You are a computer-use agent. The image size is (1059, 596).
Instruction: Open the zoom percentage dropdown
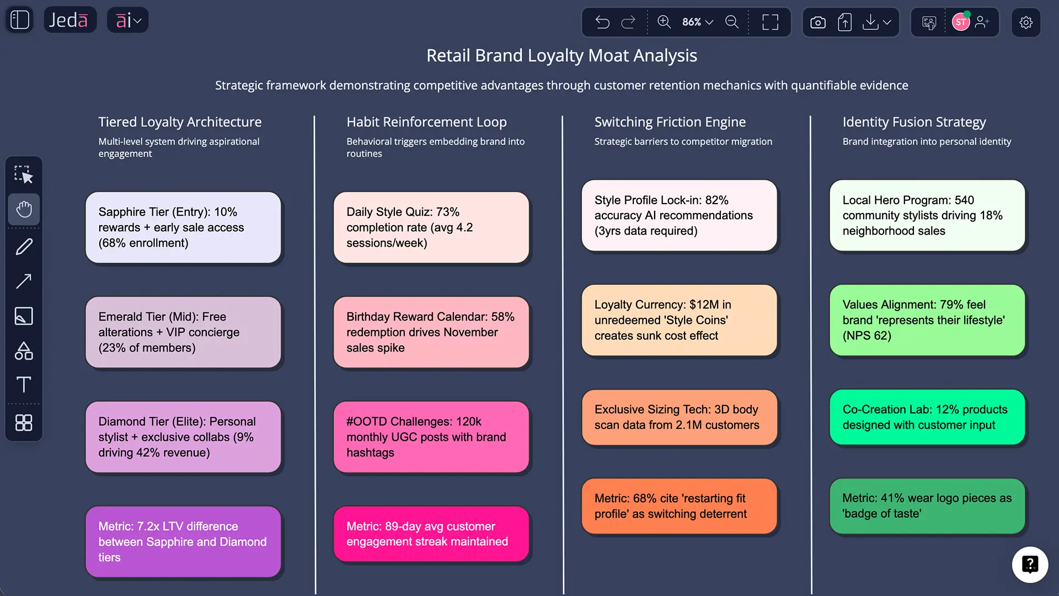697,22
